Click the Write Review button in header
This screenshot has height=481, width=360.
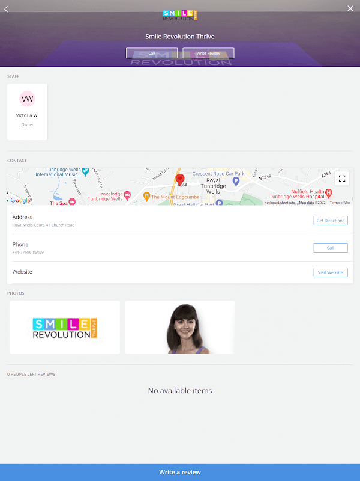pos(208,53)
